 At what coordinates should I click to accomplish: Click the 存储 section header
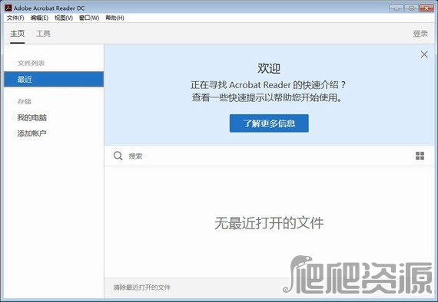(x=25, y=101)
